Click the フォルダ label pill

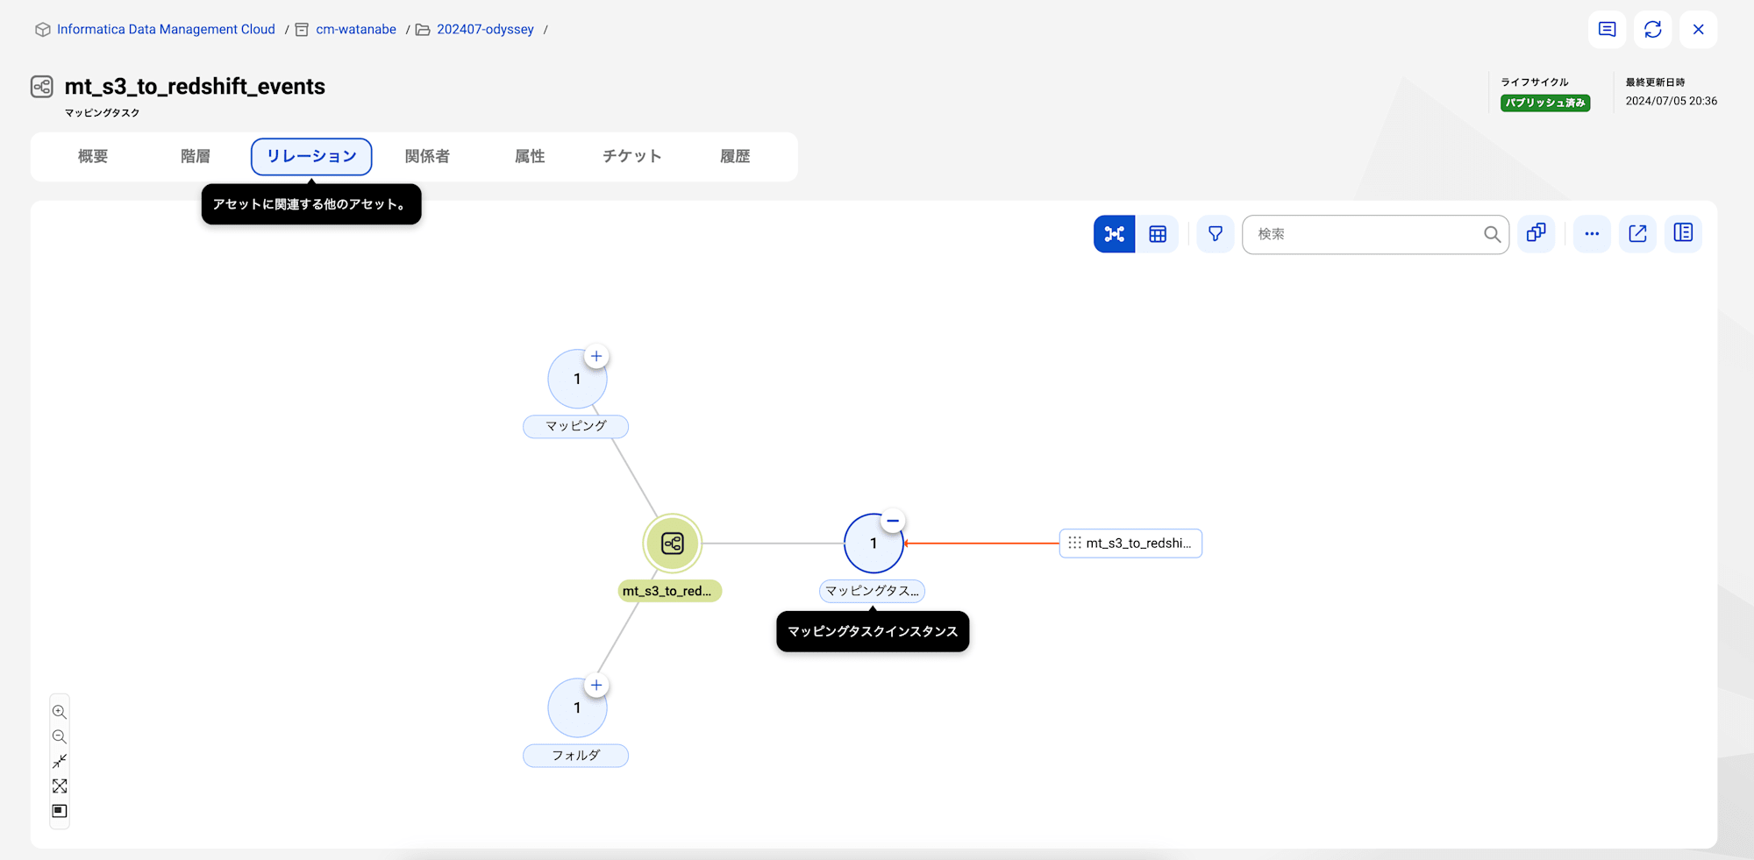(575, 756)
